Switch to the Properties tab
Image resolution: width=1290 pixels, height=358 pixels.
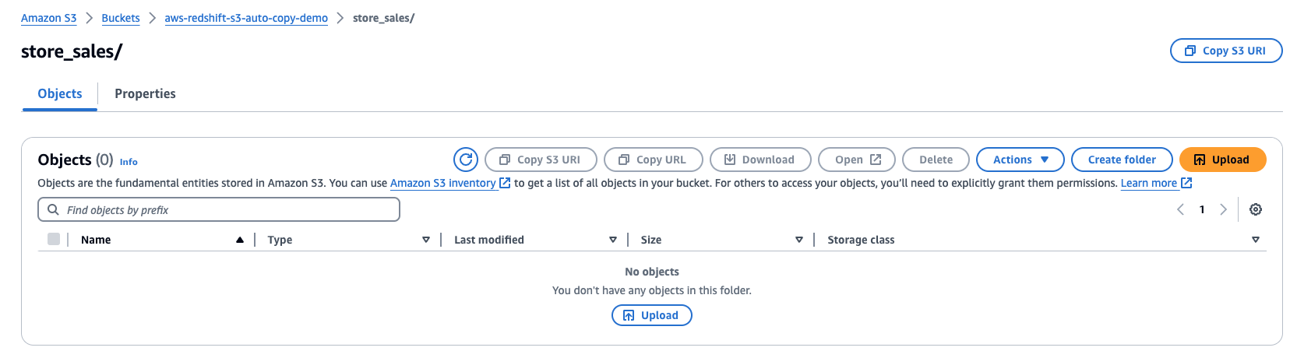pyautogui.click(x=145, y=93)
